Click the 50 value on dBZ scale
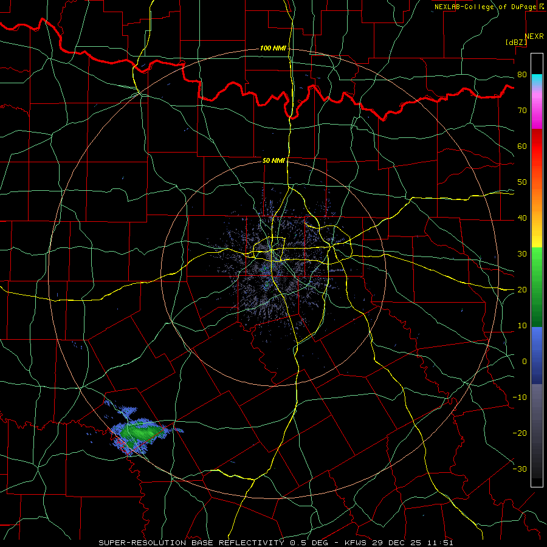The image size is (547, 547). point(522,182)
